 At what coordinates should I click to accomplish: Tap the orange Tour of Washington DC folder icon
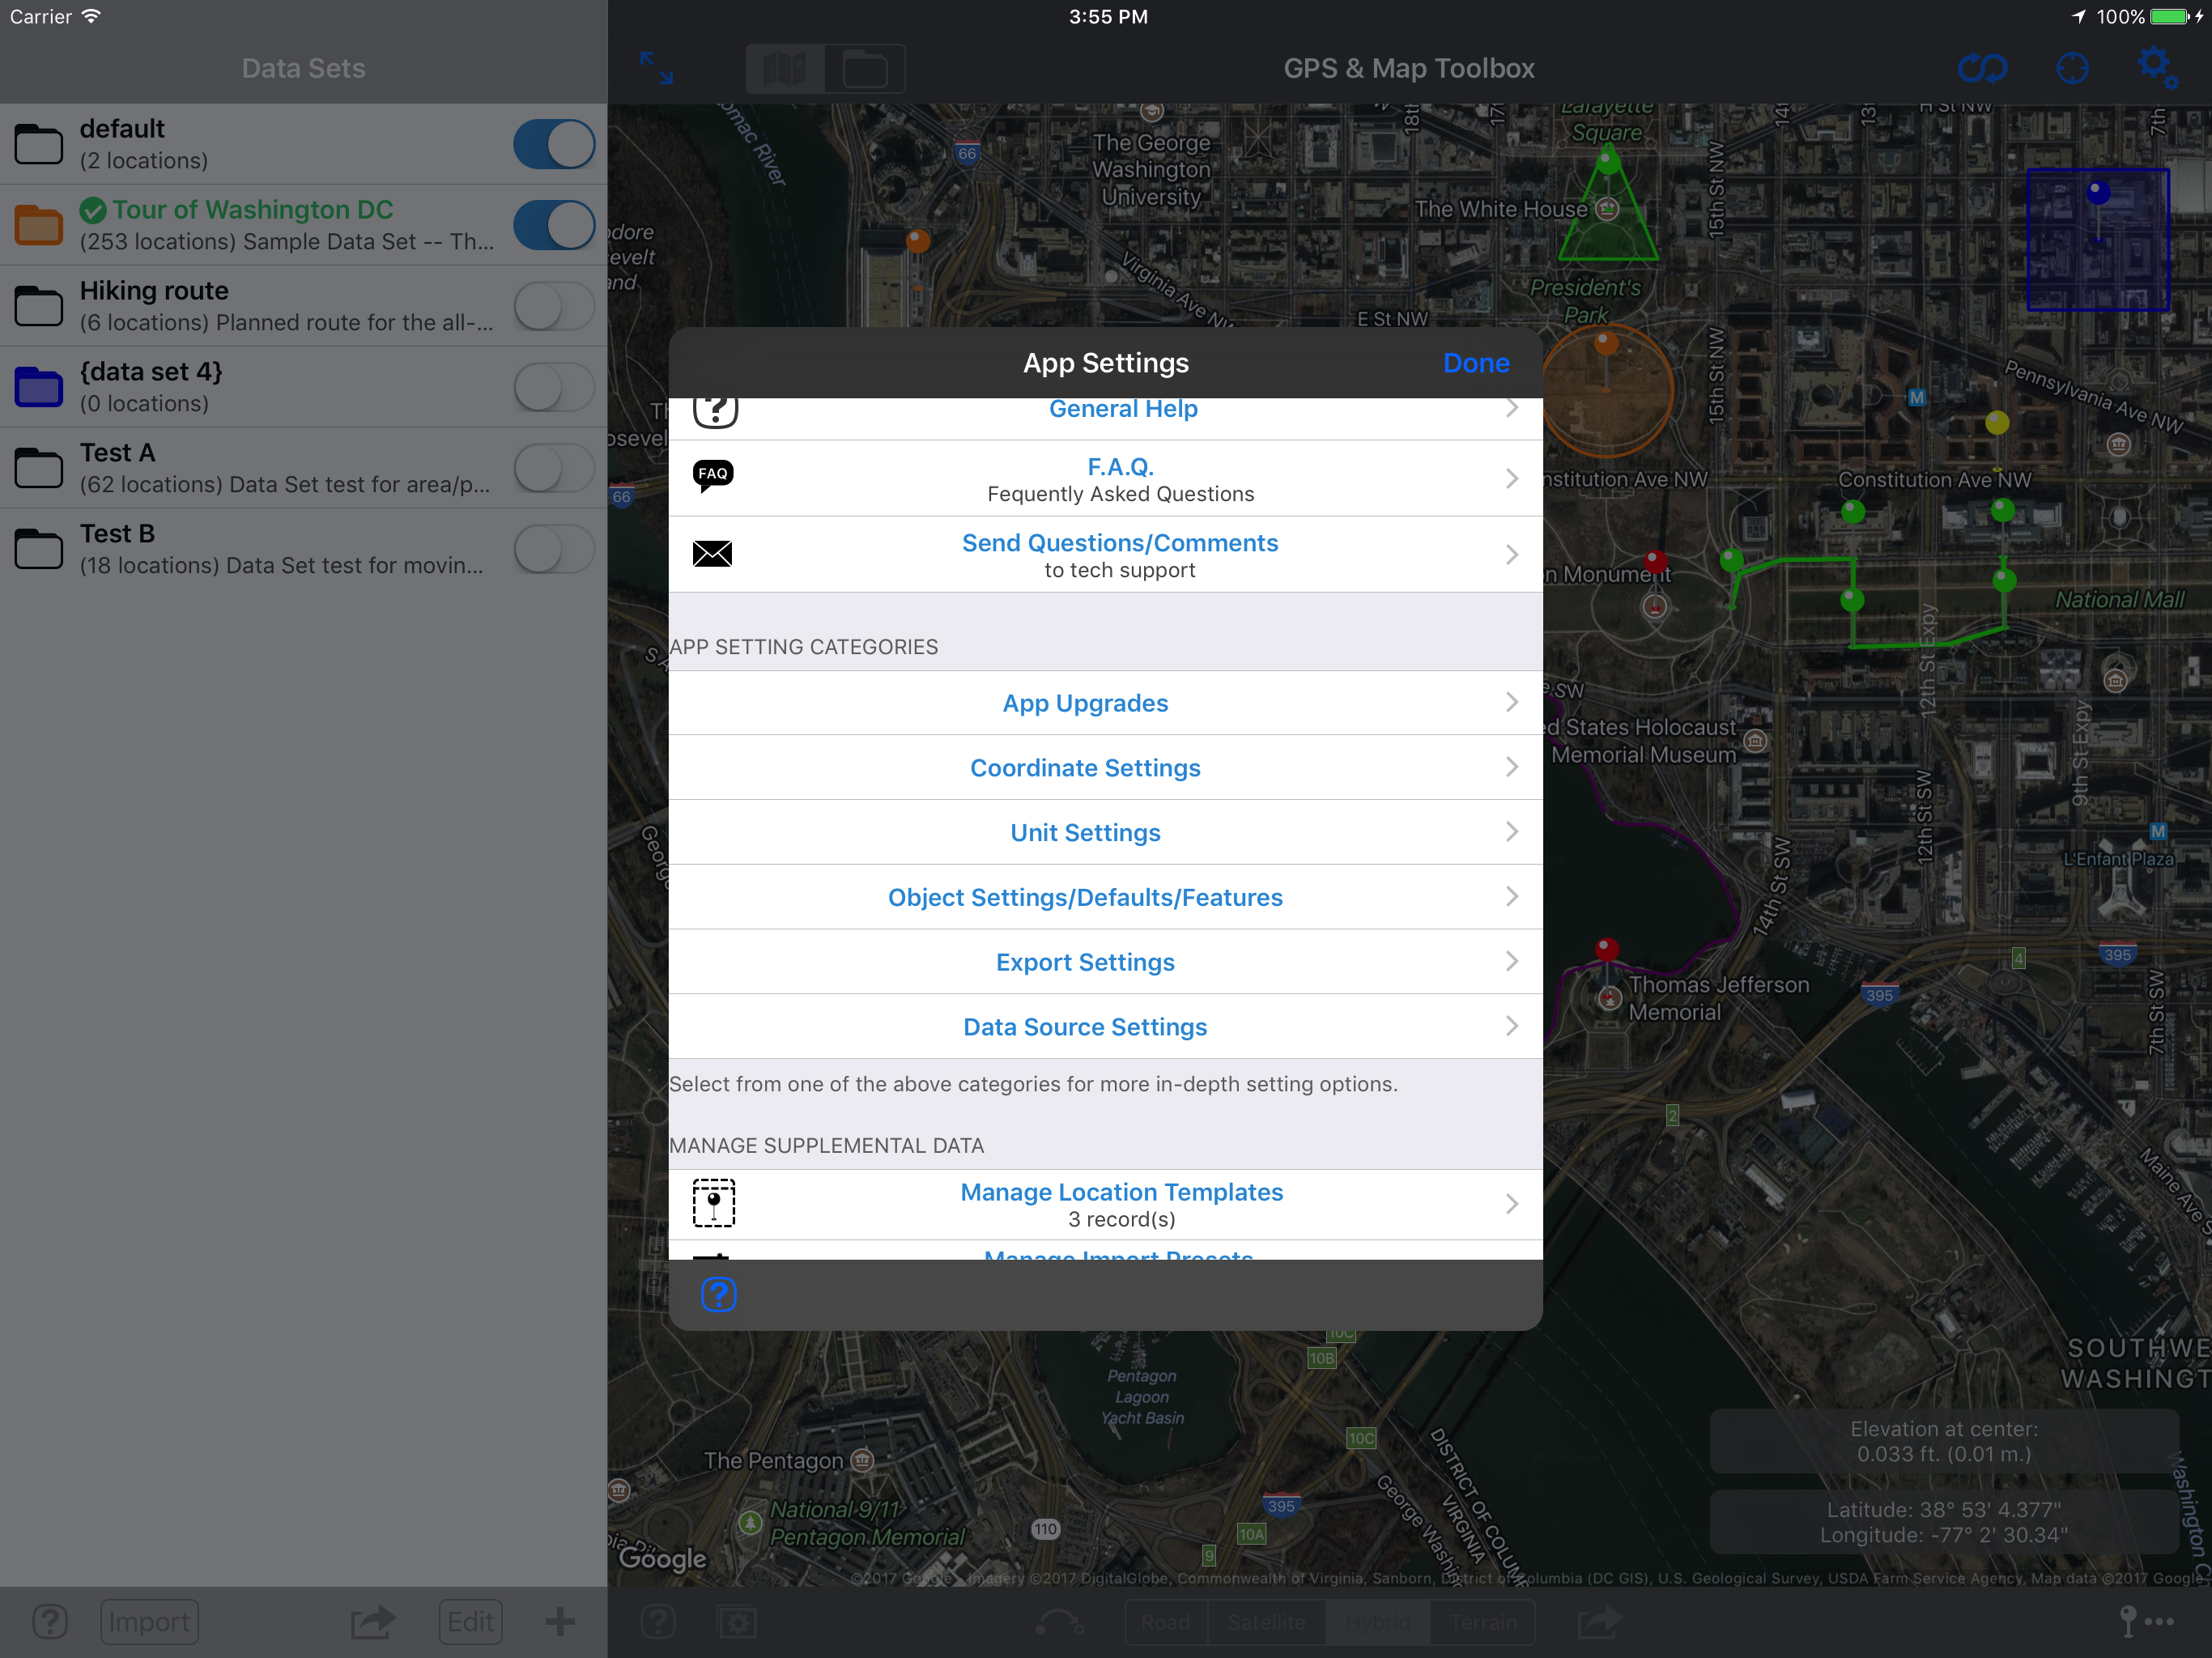pyautogui.click(x=39, y=225)
